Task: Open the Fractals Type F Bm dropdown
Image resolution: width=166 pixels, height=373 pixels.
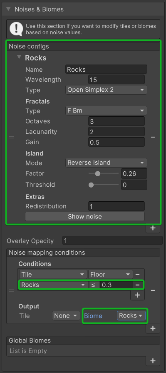Action: pos(106,110)
